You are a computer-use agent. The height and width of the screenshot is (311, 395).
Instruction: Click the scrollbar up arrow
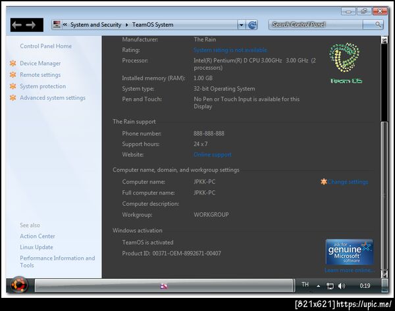click(x=384, y=40)
